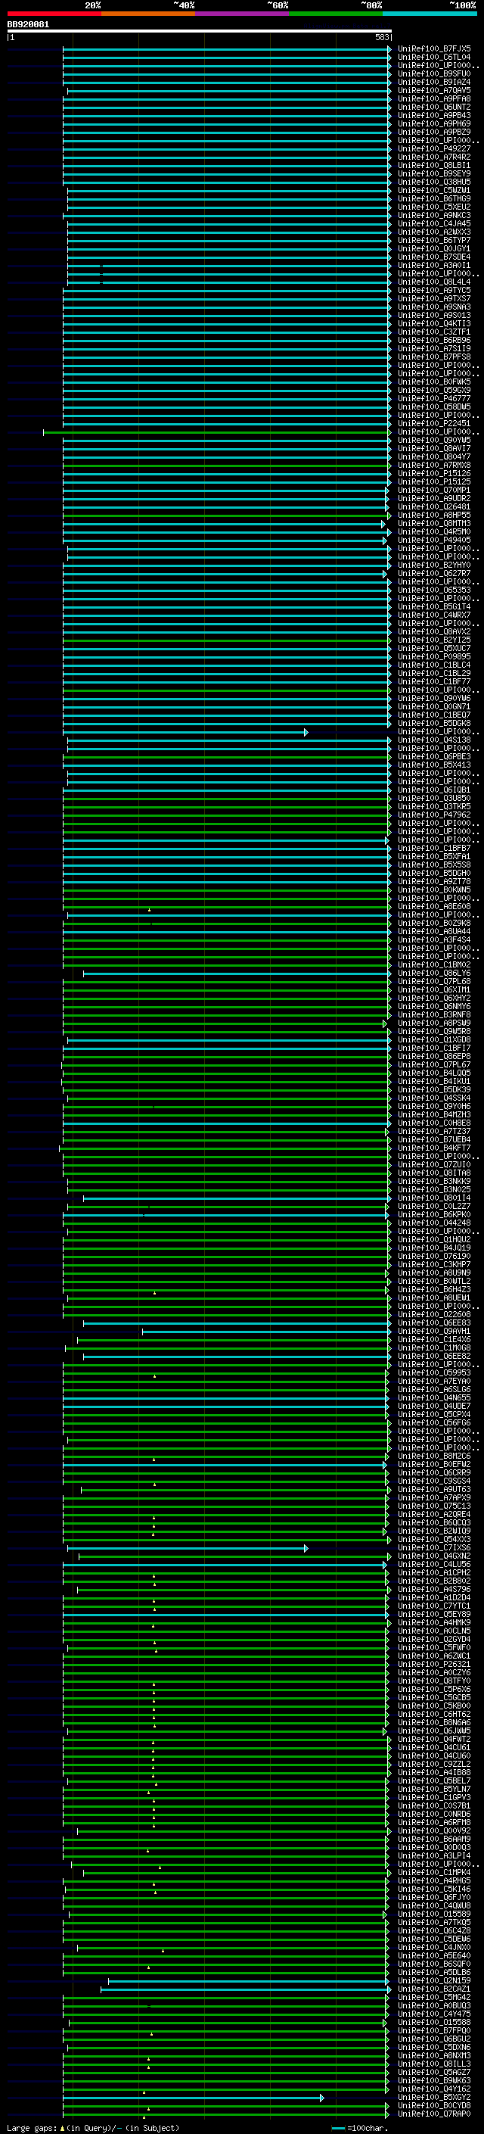Image resolution: width=484 pixels, height=2134 pixels.
Task: Open hit UniRef100_P49227
Action: click(x=434, y=149)
